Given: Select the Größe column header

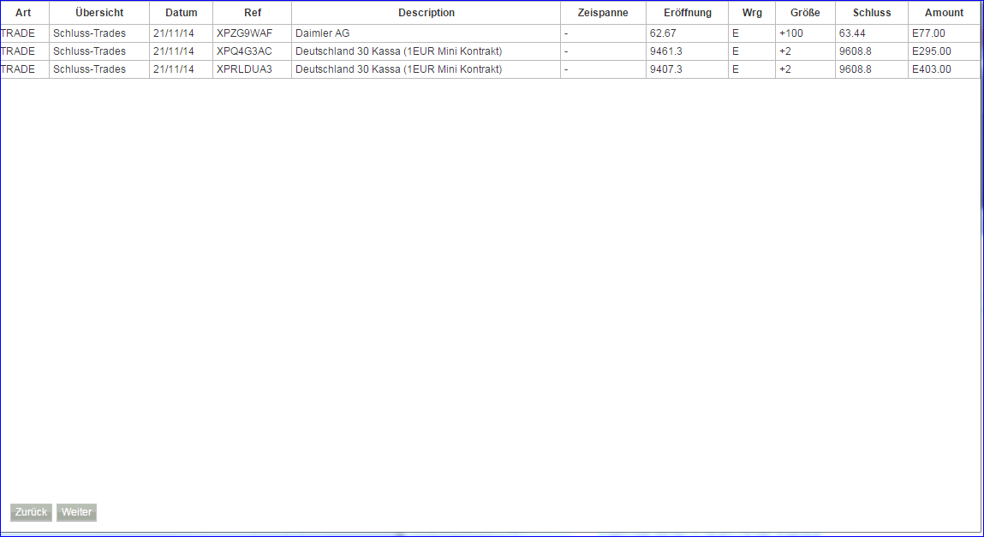Looking at the screenshot, I should [805, 13].
